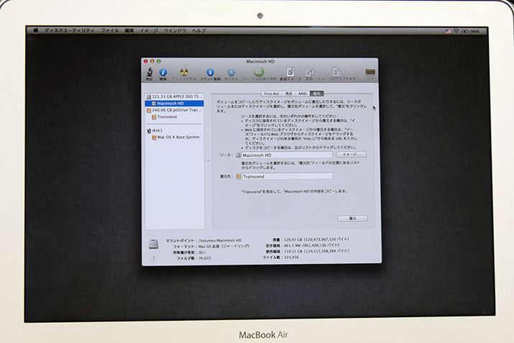Select Mac OS X Base System volume
The image size is (514, 343).
tap(178, 137)
